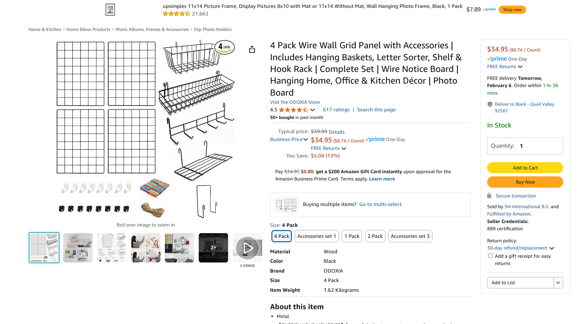The image size is (586, 324).
Task: Visit the ODOXIA Store link
Action: pos(295,102)
